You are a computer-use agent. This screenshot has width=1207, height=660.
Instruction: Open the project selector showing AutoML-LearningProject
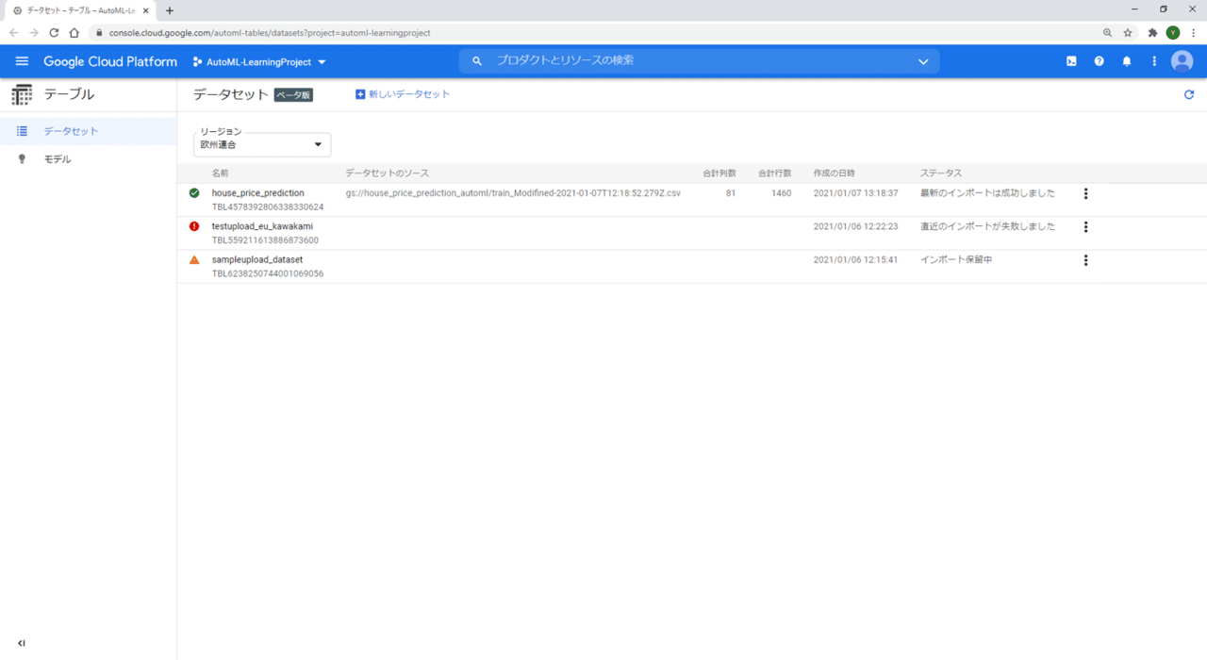(258, 60)
